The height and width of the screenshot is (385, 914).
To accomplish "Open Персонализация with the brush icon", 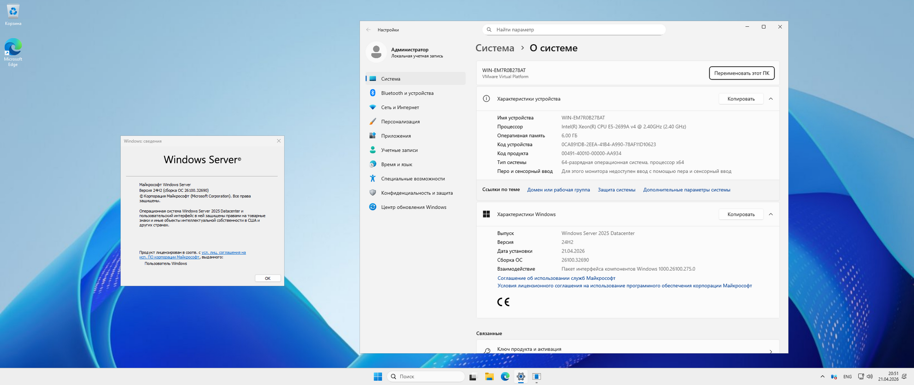I will [373, 122].
